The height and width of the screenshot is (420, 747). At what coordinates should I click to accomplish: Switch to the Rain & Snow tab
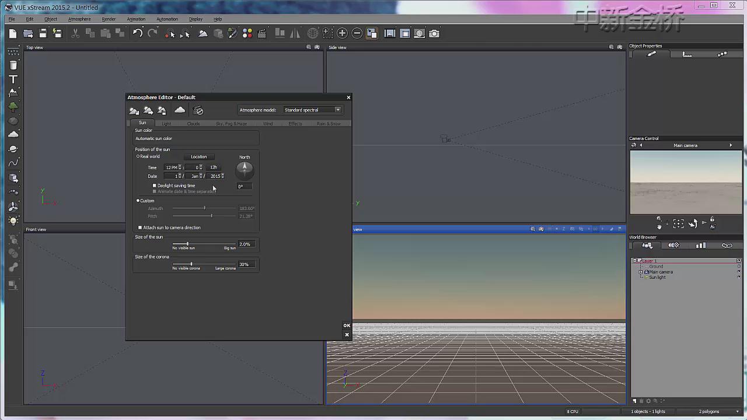pos(329,124)
